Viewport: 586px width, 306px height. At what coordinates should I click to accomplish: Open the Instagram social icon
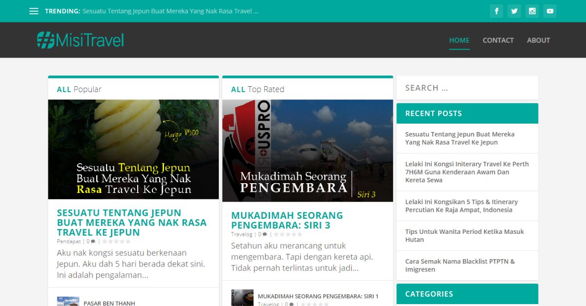pos(532,11)
